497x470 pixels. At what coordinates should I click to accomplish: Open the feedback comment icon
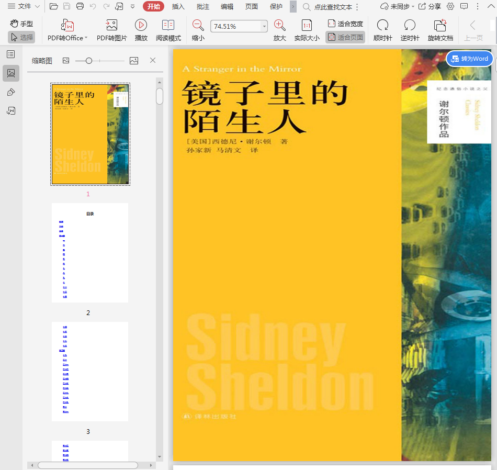click(464, 6)
